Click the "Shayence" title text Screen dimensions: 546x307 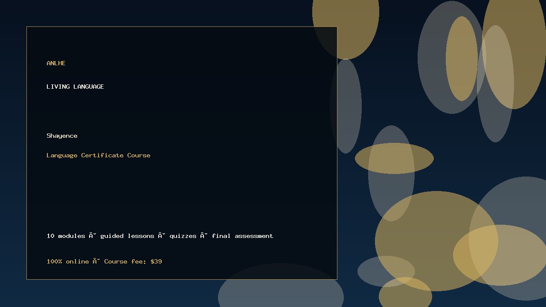[x=62, y=136]
